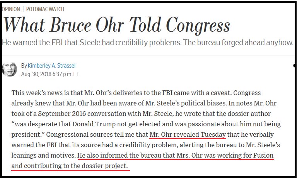Click underlined text and contributing to the dossier project

[x=70, y=166]
